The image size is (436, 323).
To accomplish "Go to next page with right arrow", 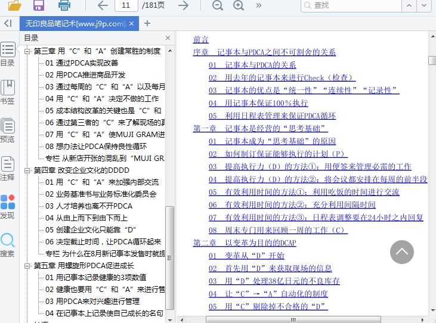I will pos(184,5).
